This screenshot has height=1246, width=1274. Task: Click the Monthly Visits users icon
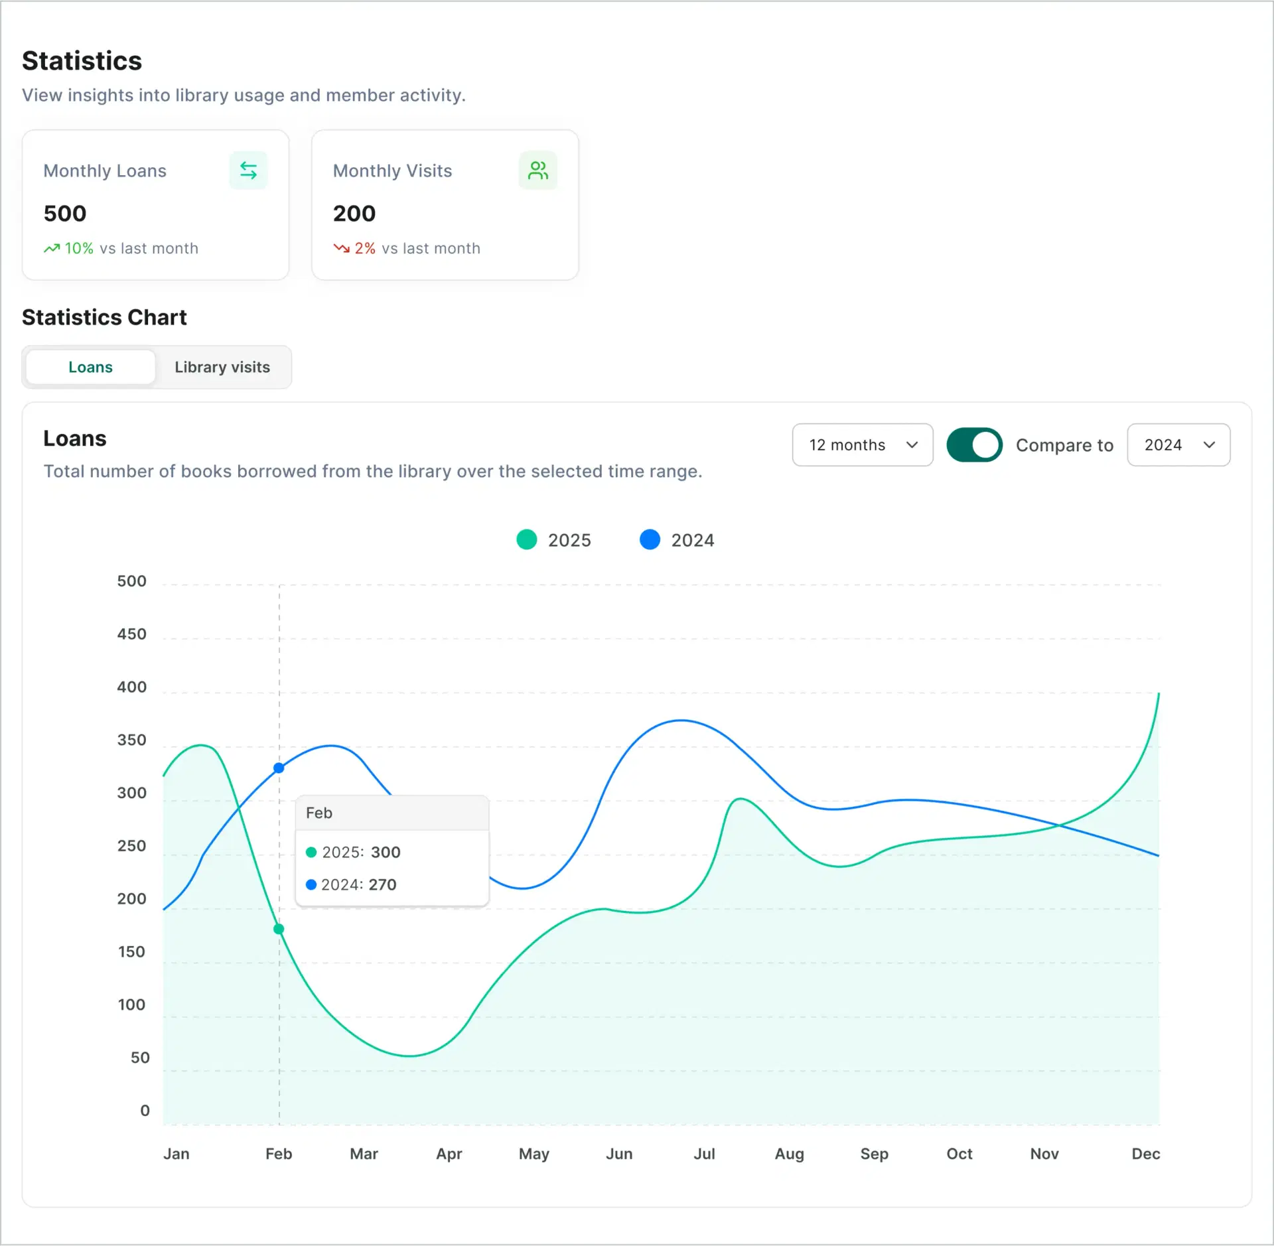click(537, 171)
